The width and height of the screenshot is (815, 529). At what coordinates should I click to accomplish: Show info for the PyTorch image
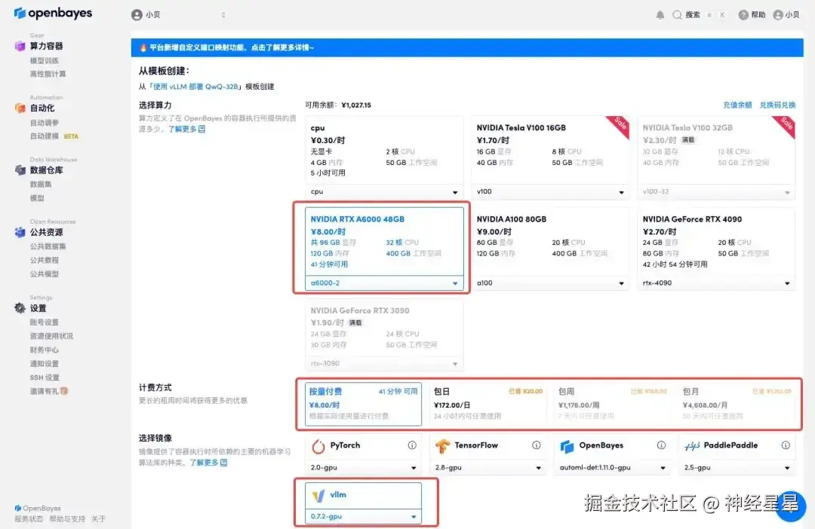click(412, 445)
